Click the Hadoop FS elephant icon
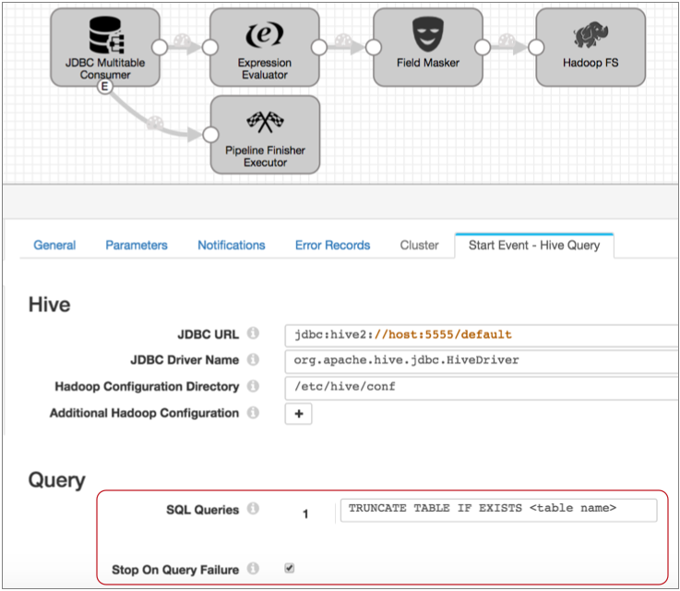The height and width of the screenshot is (591, 680). point(591,36)
